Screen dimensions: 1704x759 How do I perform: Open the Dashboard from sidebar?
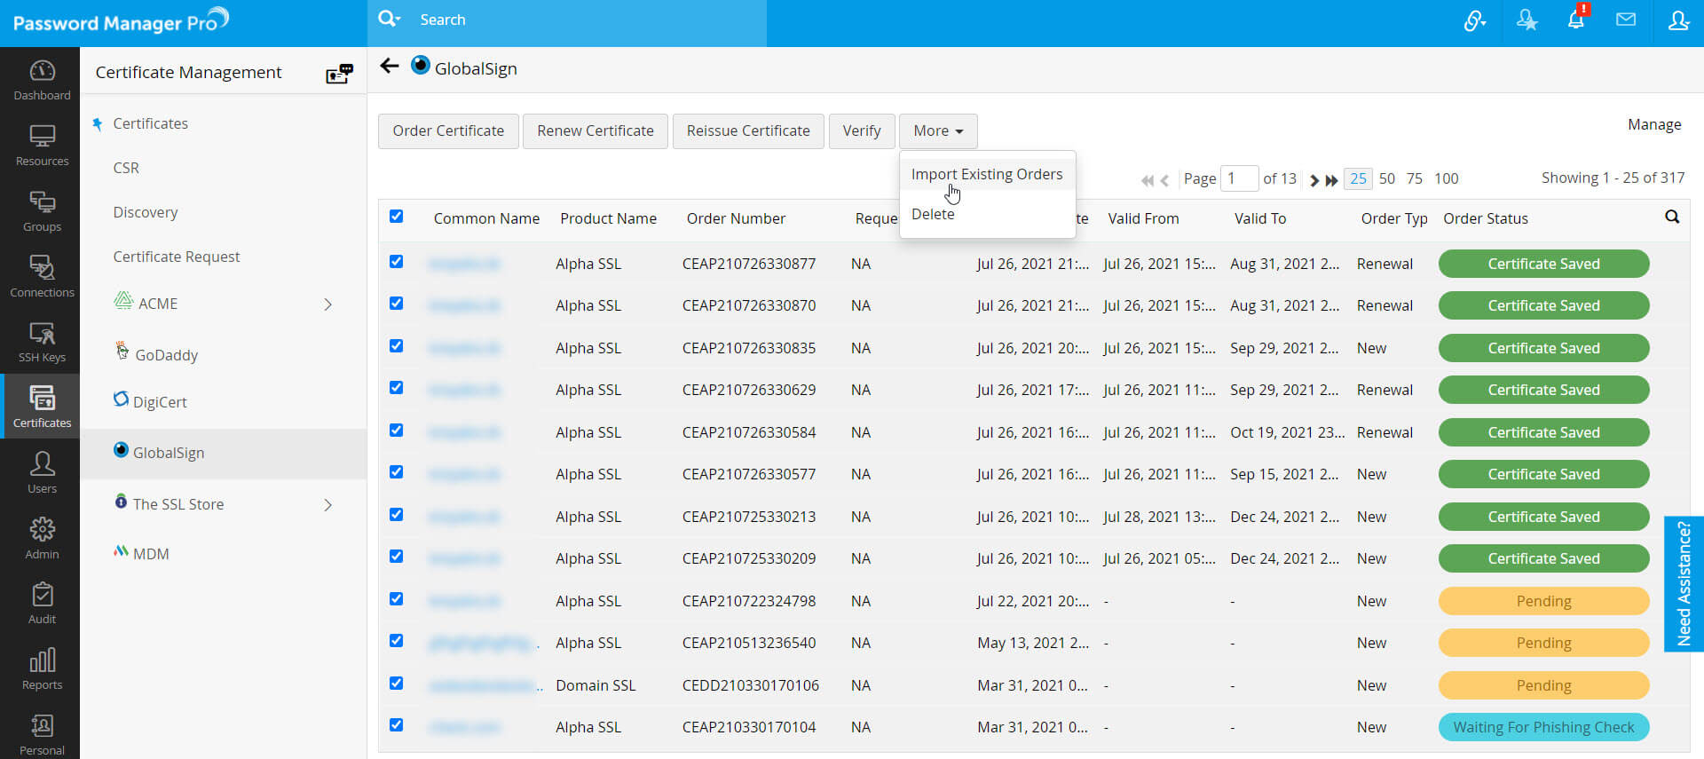(42, 80)
